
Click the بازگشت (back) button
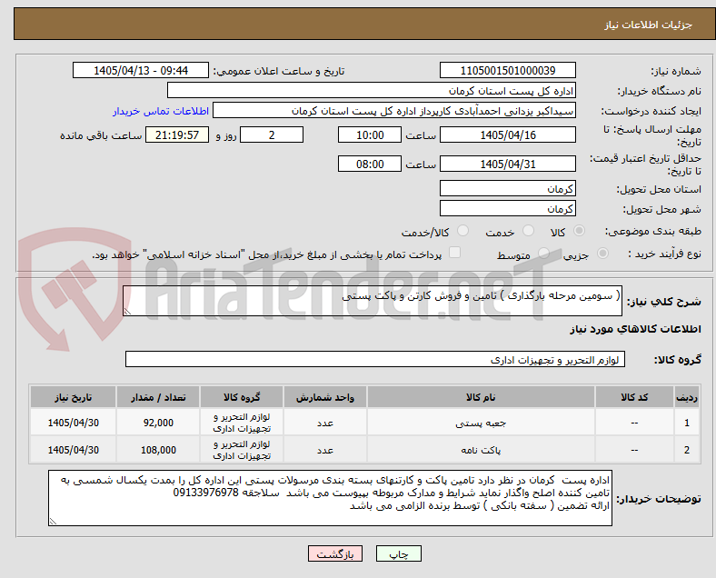click(x=335, y=553)
